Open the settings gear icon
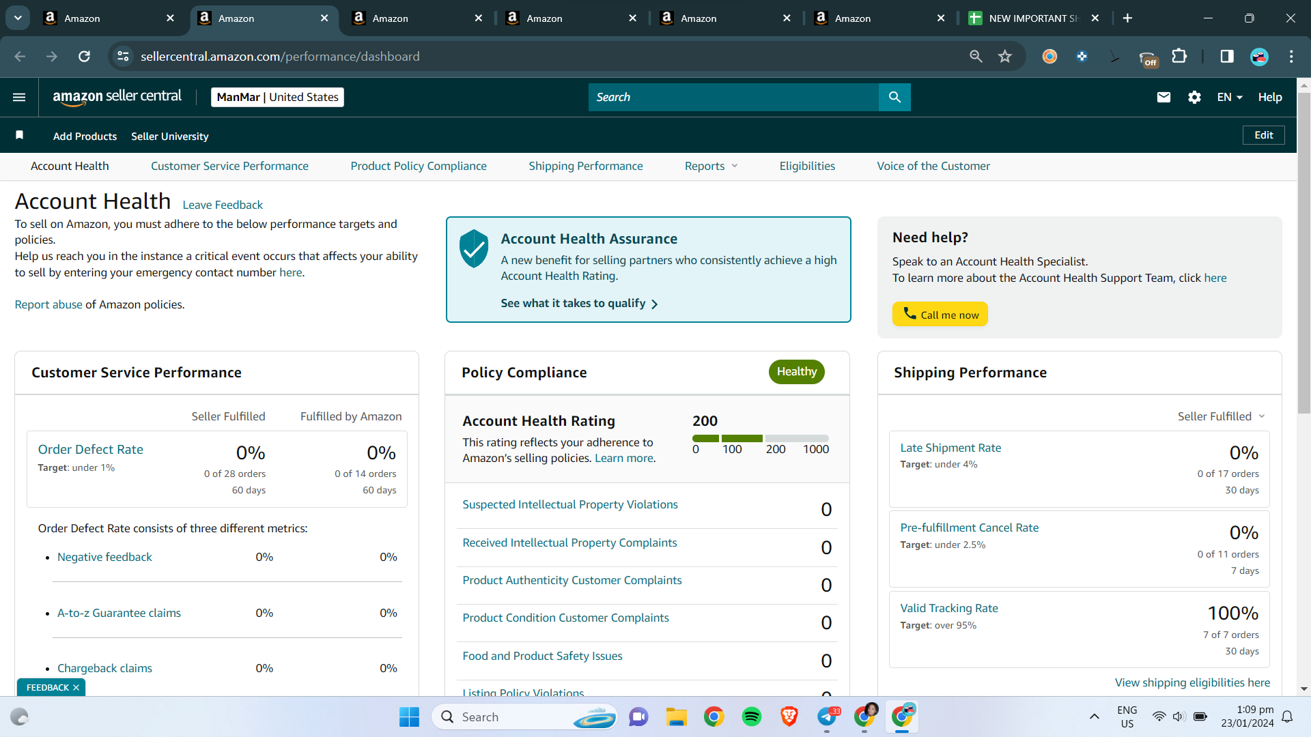This screenshot has width=1311, height=737. (1194, 97)
